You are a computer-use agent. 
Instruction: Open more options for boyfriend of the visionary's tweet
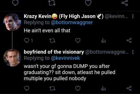click(x=133, y=52)
